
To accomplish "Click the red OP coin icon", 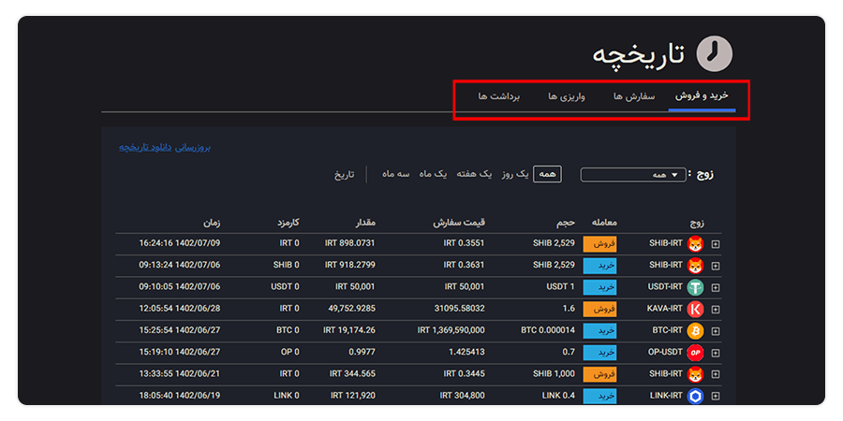I will click(695, 353).
